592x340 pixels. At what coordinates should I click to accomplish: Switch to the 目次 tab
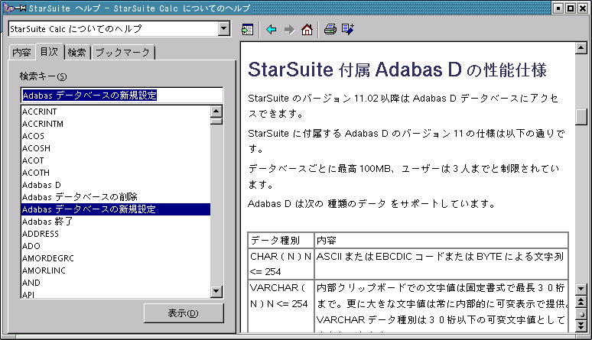(50, 52)
